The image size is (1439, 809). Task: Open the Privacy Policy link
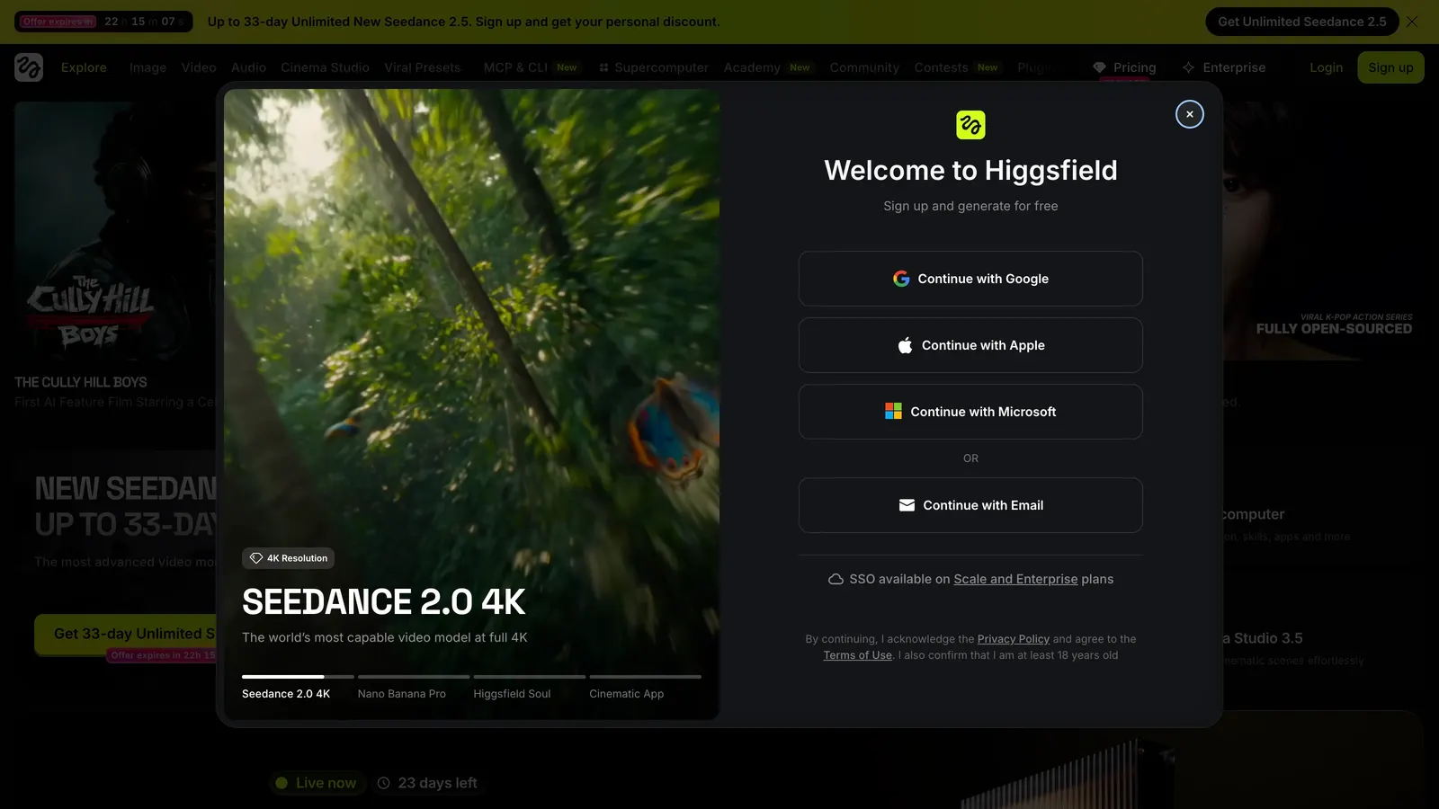point(1014,639)
